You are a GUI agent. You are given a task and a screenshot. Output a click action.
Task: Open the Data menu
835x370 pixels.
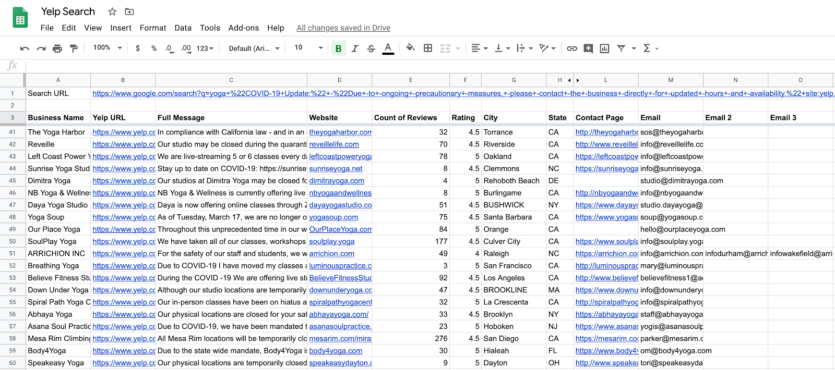pyautogui.click(x=183, y=28)
